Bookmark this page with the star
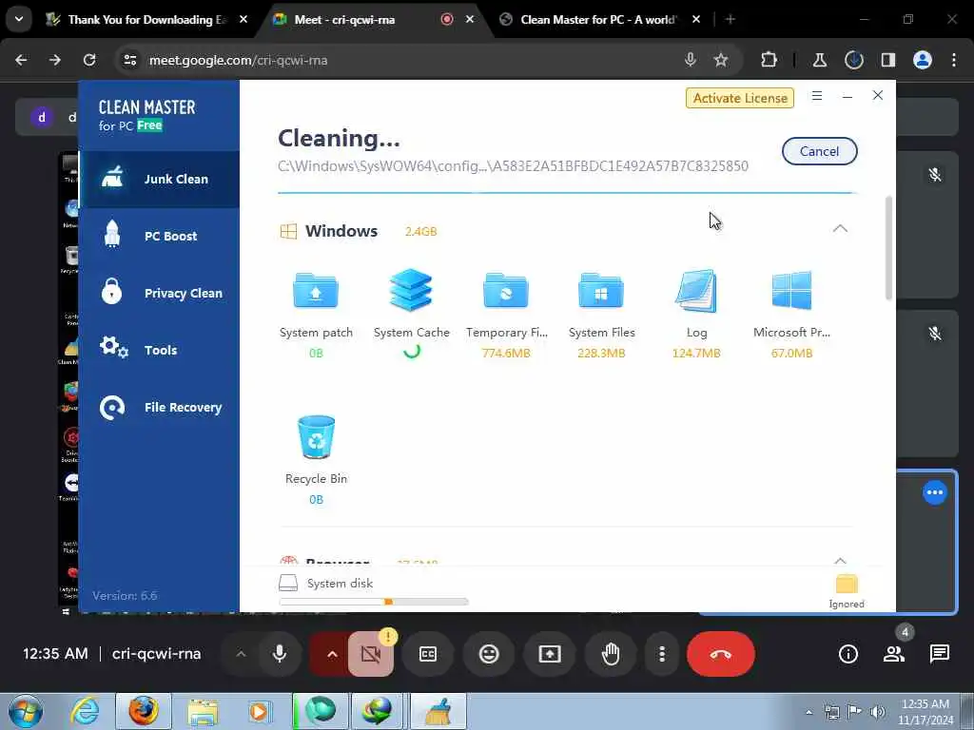This screenshot has width=974, height=730. pos(721,60)
